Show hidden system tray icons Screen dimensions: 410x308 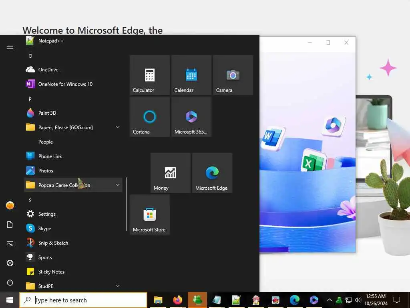330,300
